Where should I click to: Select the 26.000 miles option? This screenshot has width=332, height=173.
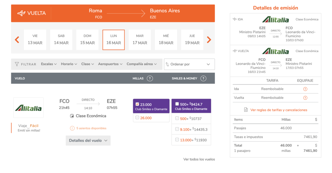[137, 118]
